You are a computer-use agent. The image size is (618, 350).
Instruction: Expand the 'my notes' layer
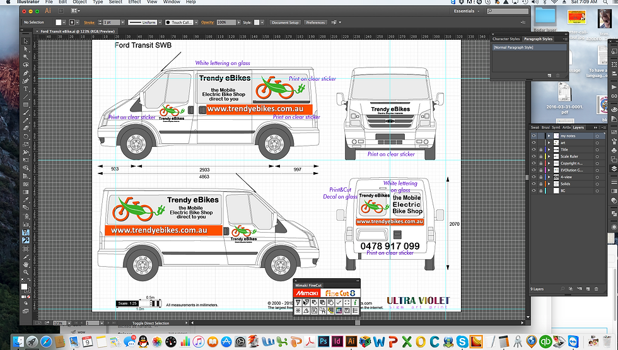tap(549, 136)
